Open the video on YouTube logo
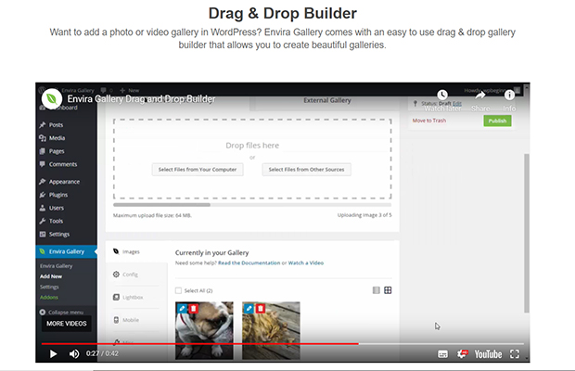The width and height of the screenshot is (575, 371). point(488,354)
